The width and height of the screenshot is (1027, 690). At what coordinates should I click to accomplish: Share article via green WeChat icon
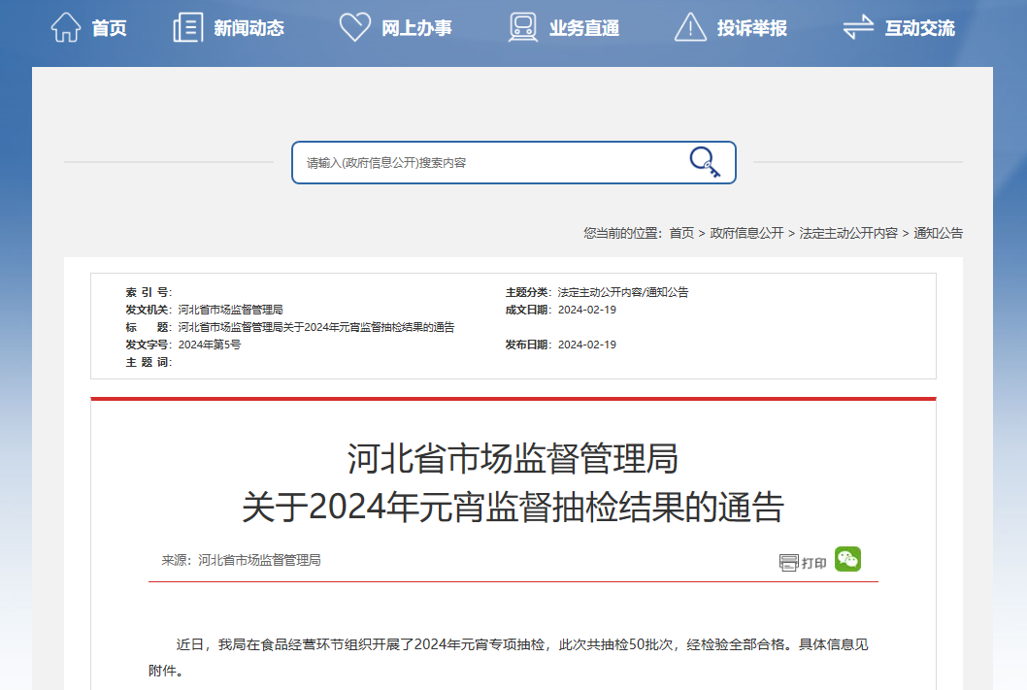847,560
